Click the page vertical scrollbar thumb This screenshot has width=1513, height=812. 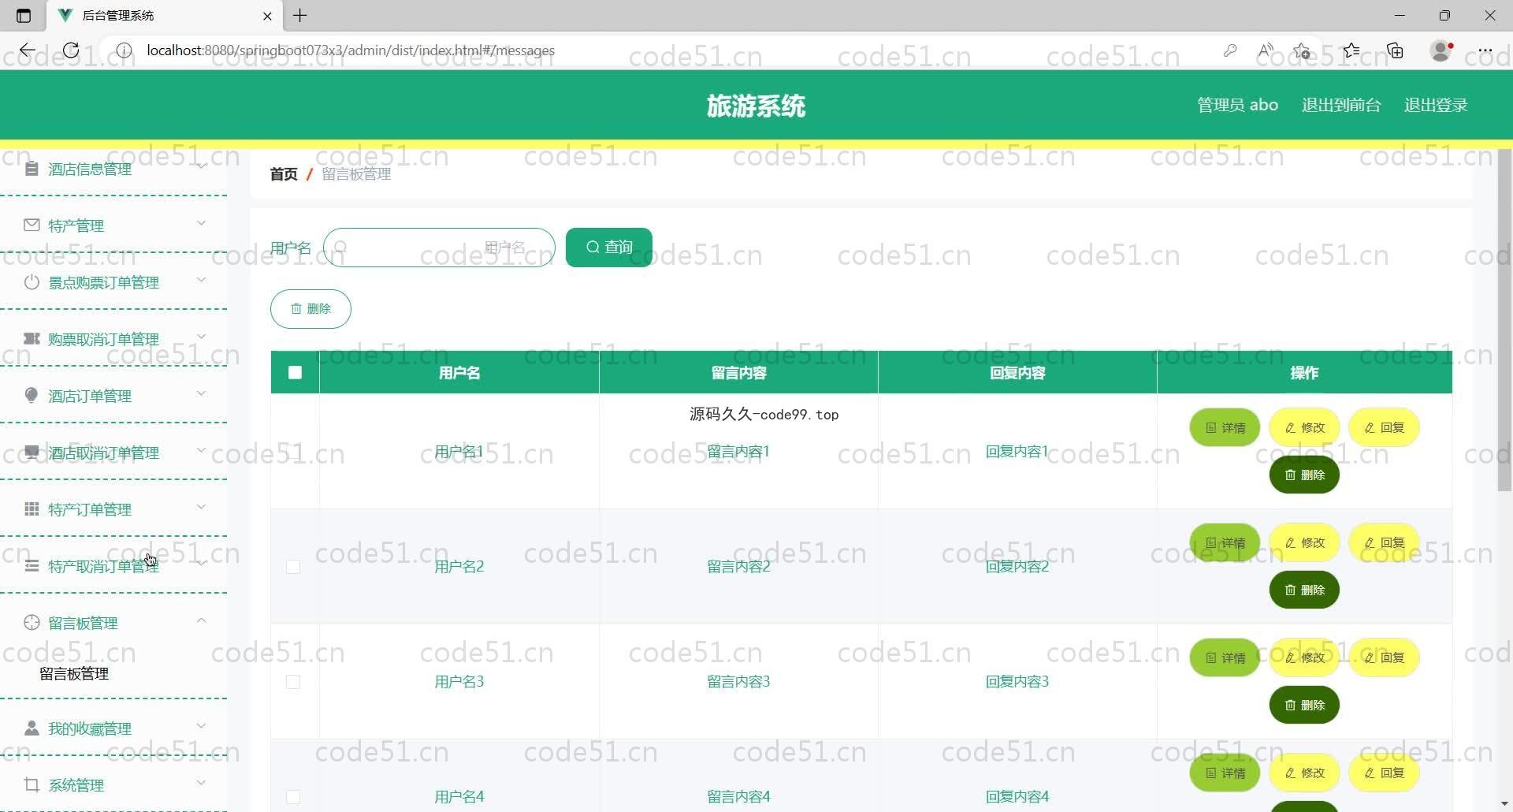1504,319
